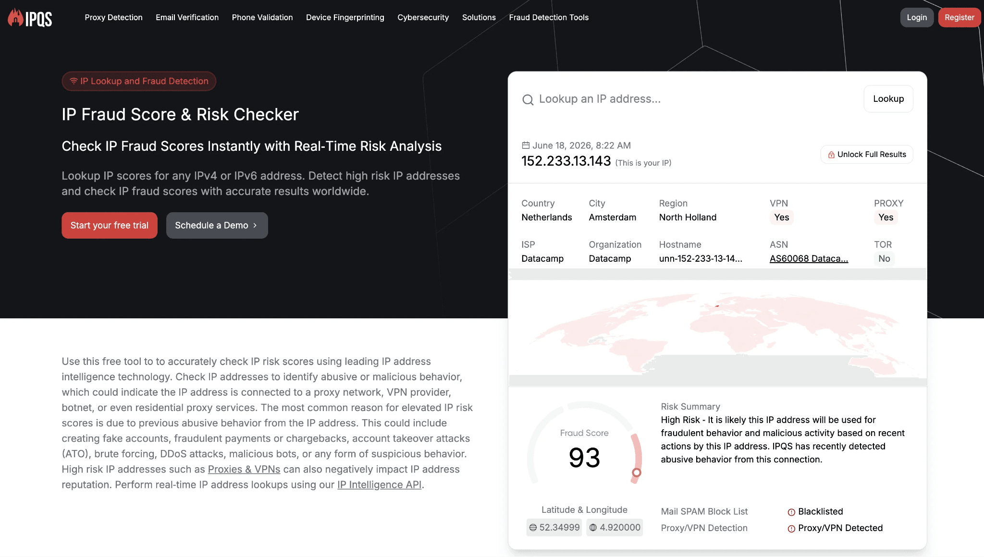Click the Blacklisted status text

[x=821, y=512]
